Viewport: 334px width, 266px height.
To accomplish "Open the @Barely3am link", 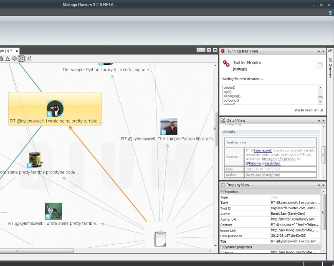I will pyautogui.click(x=272, y=163).
